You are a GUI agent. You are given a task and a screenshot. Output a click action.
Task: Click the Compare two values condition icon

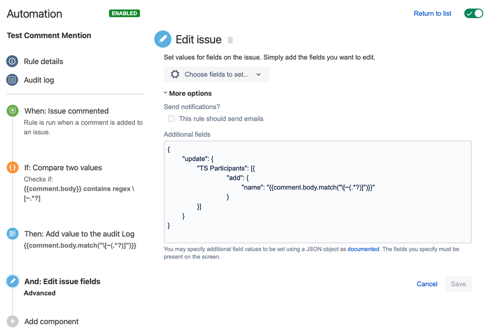point(12,167)
